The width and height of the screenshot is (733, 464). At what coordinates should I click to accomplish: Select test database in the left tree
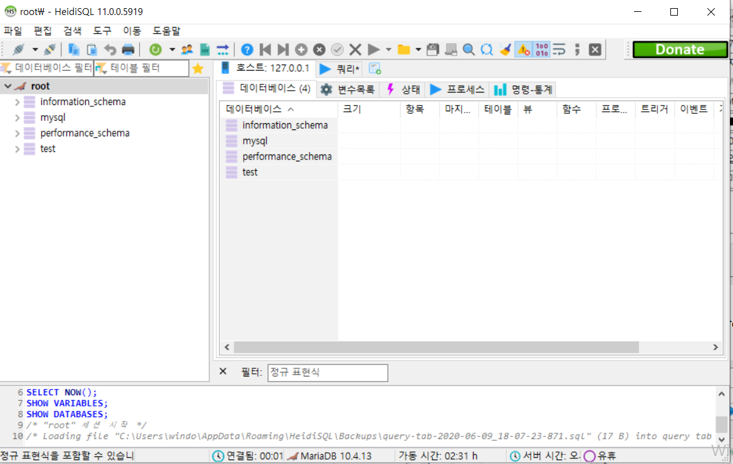[x=48, y=148]
